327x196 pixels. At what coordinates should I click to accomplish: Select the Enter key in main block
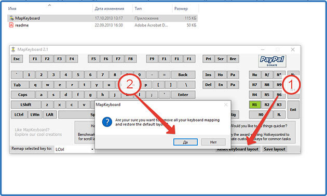(183, 95)
